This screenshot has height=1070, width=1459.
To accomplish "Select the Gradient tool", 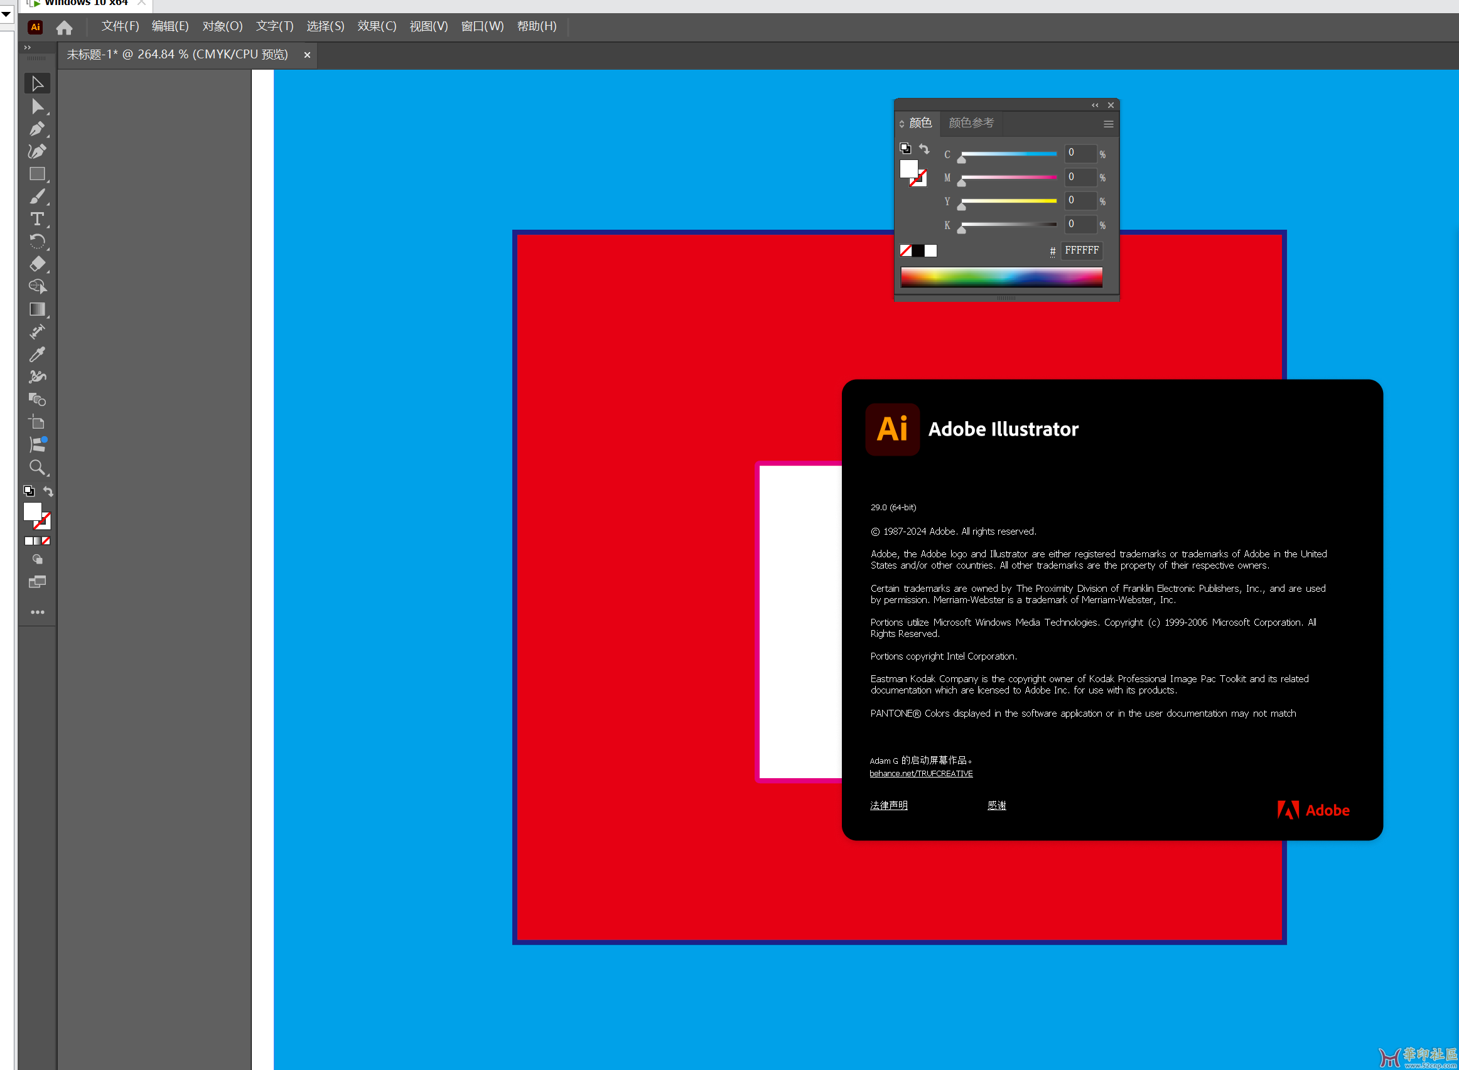I will pyautogui.click(x=37, y=309).
